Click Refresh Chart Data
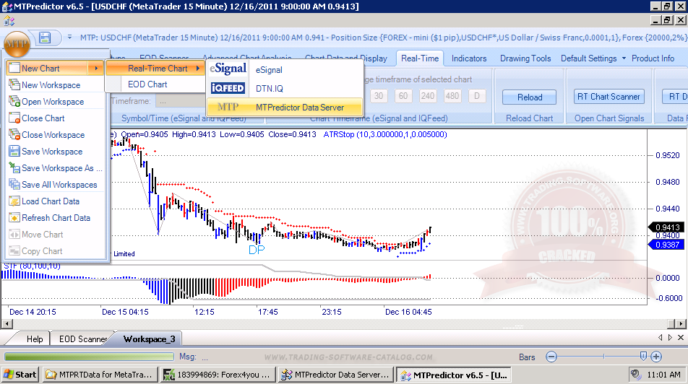 [x=56, y=218]
